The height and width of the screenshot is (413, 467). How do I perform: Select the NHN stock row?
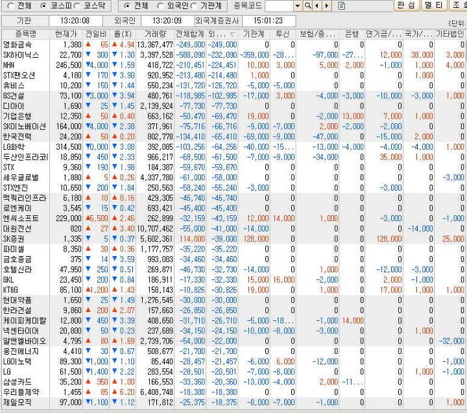[x=233, y=65]
